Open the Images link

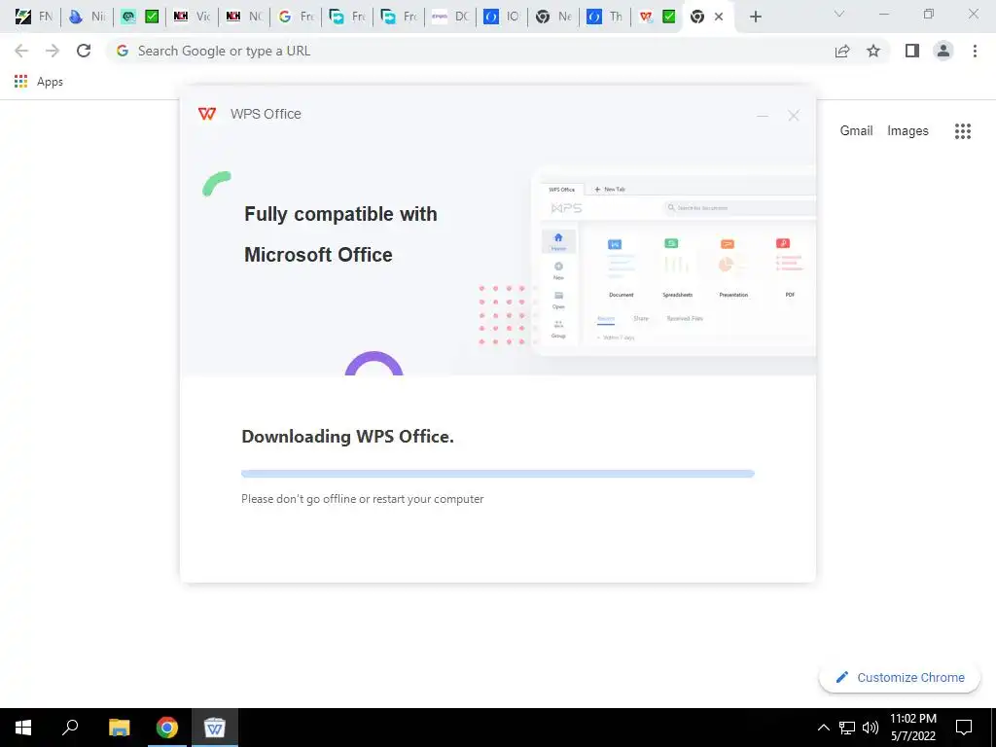(907, 131)
